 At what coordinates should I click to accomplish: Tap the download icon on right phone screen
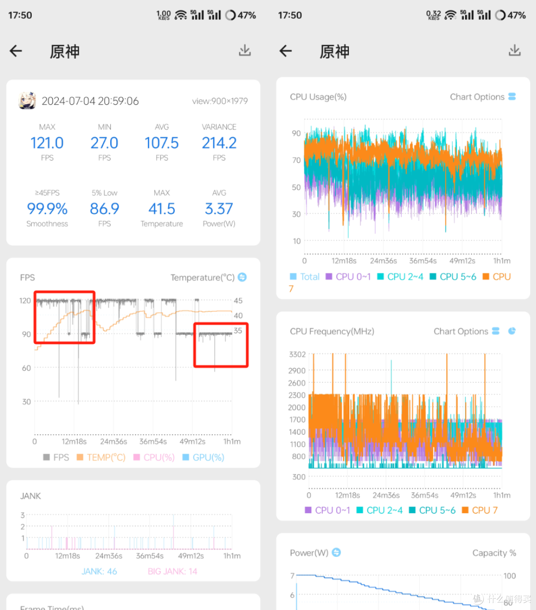[x=515, y=51]
